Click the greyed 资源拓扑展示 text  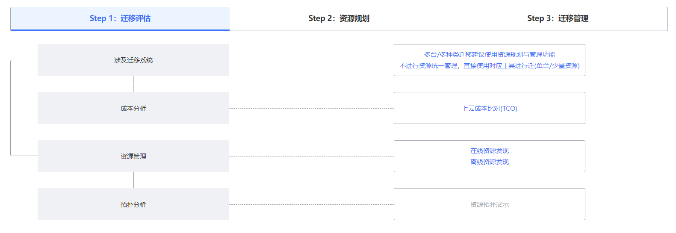[x=490, y=204]
